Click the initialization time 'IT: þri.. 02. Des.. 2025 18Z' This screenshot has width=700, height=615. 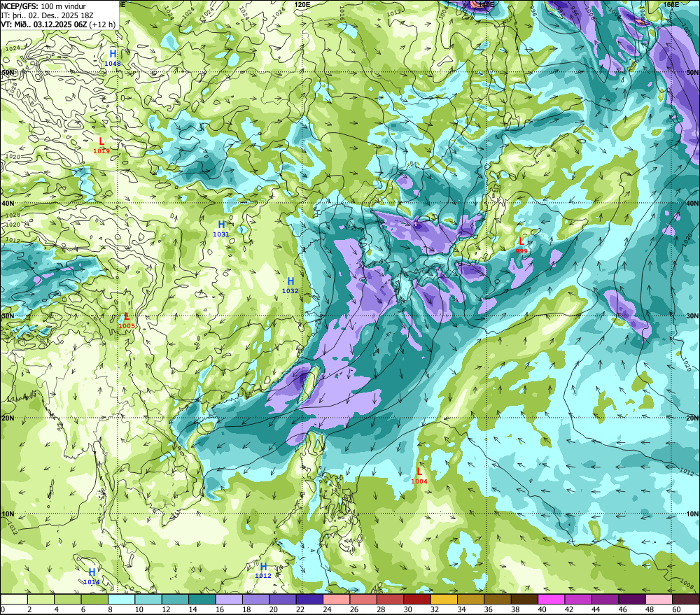coord(48,15)
